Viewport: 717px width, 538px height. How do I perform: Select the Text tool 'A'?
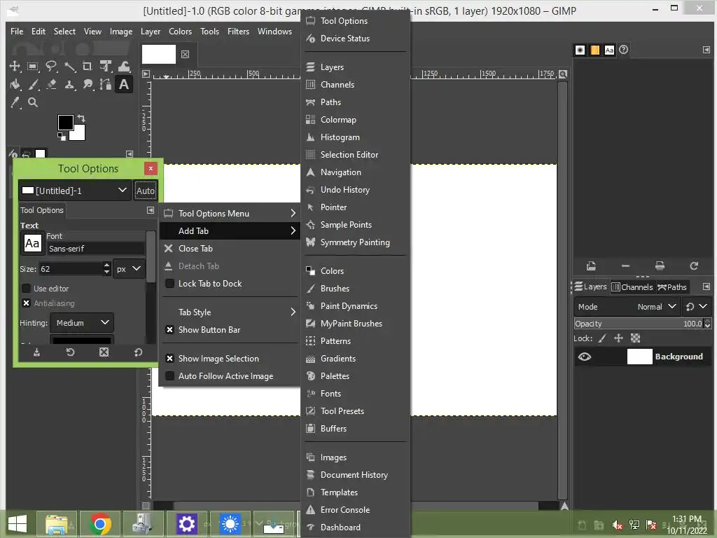124,85
